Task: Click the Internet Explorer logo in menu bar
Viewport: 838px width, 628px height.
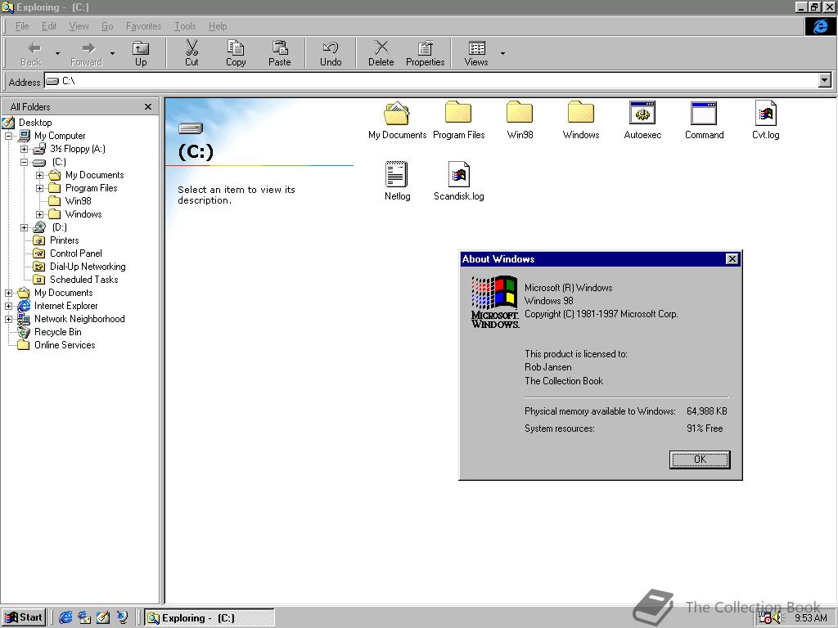Action: click(x=820, y=26)
